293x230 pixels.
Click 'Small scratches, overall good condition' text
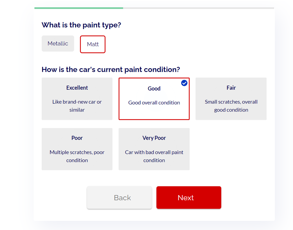point(231,106)
